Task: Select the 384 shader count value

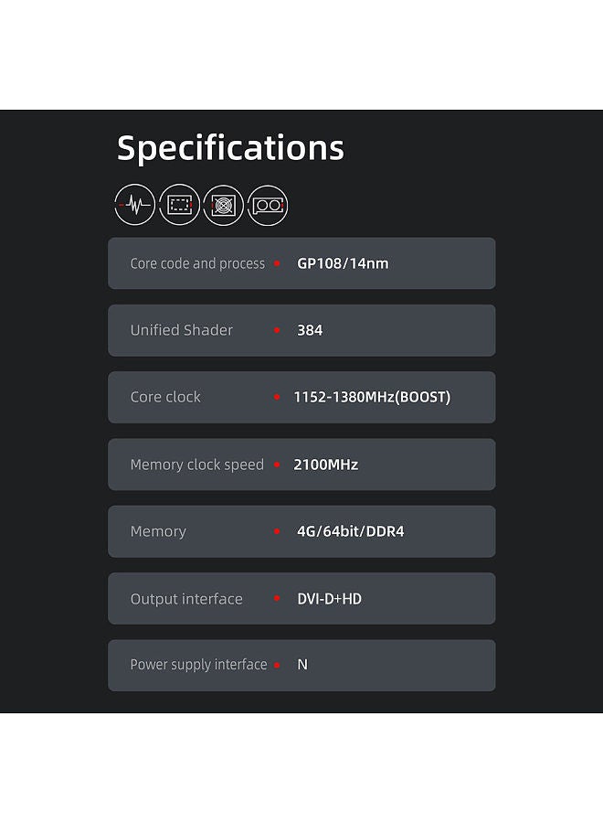Action: tap(310, 330)
